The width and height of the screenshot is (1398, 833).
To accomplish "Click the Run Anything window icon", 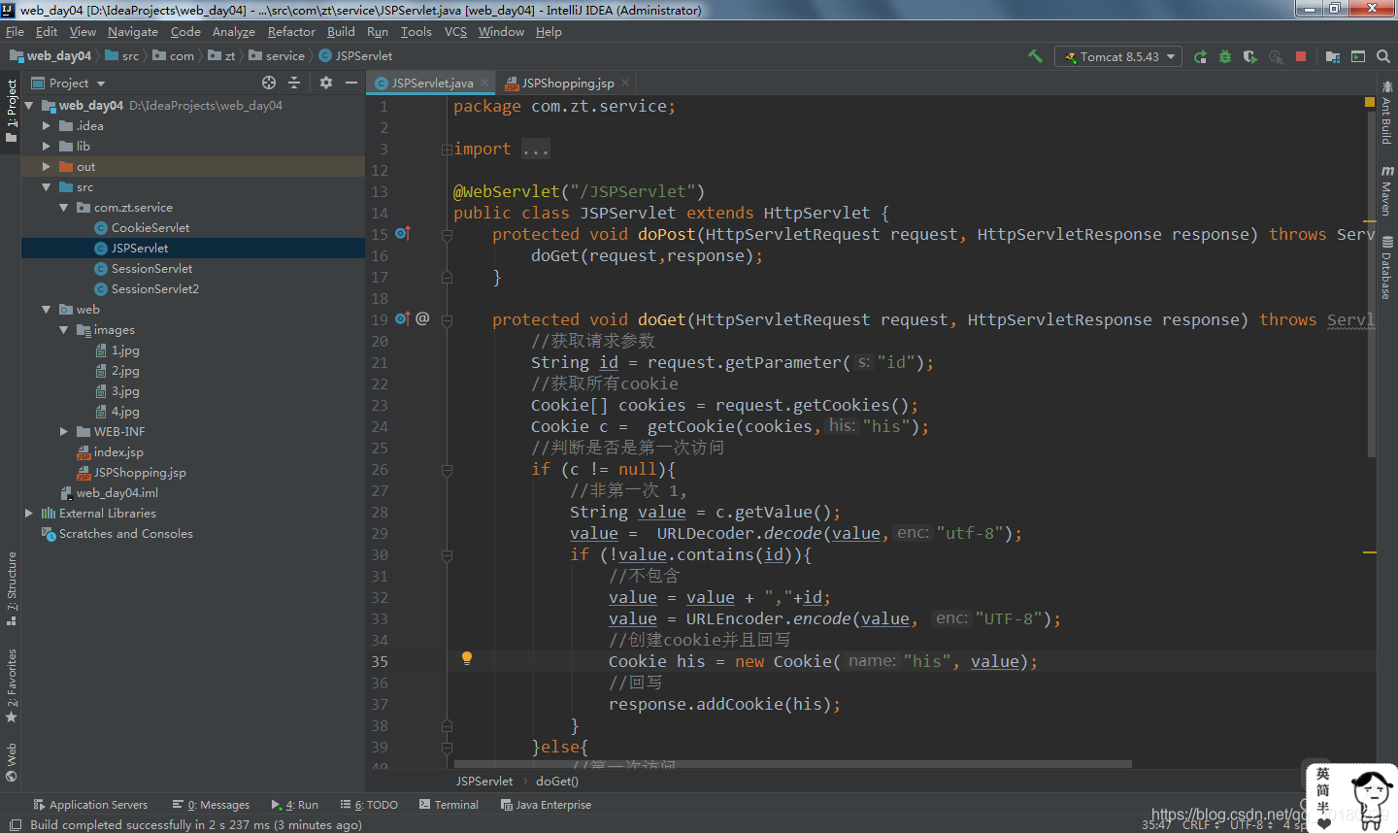I will [1358, 56].
